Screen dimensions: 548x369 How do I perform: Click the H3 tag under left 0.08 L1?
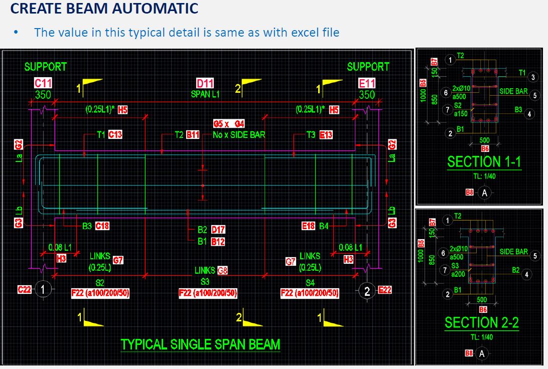(62, 259)
